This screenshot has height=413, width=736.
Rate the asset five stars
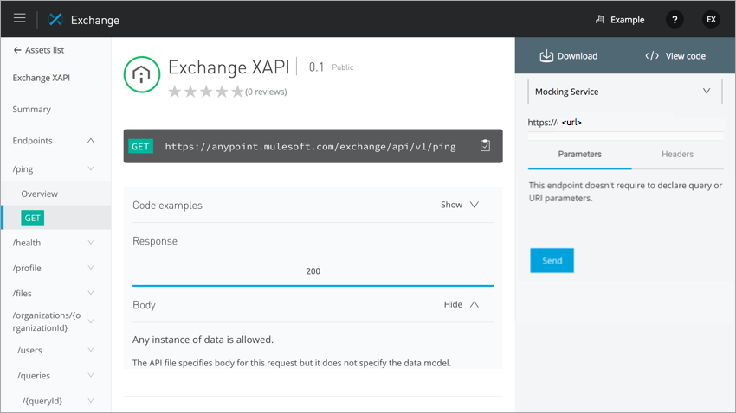point(237,92)
